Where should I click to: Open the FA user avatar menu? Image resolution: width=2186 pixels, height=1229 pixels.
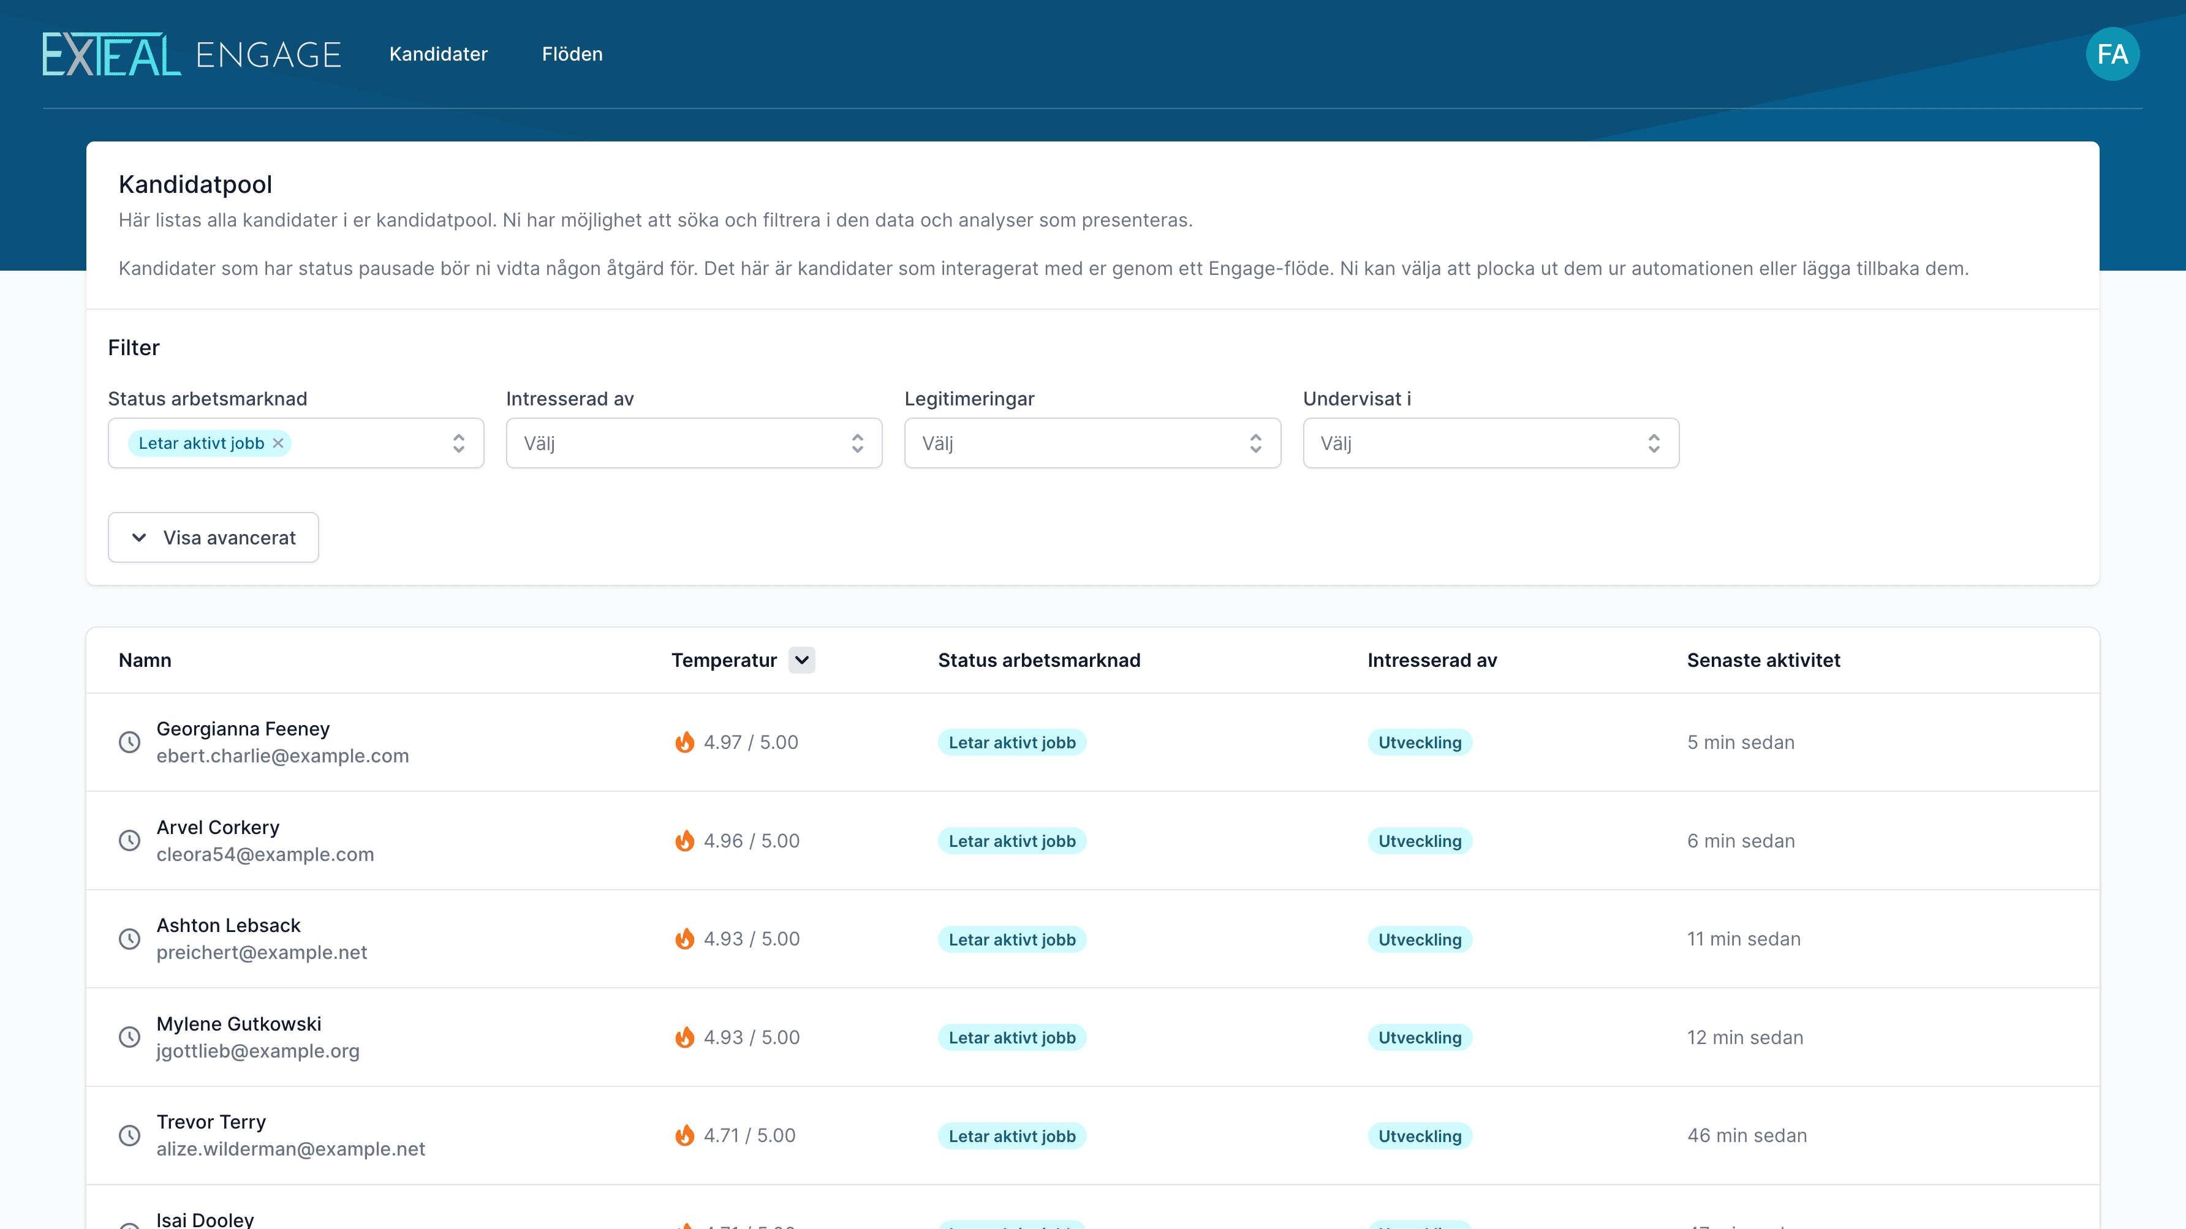pos(2112,54)
